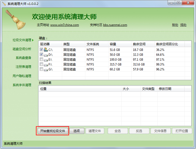Image resolution: width=196 pixels, height=149 pixels.
Task: Click 开始查找垃圾文件 button
Action: click(53, 131)
